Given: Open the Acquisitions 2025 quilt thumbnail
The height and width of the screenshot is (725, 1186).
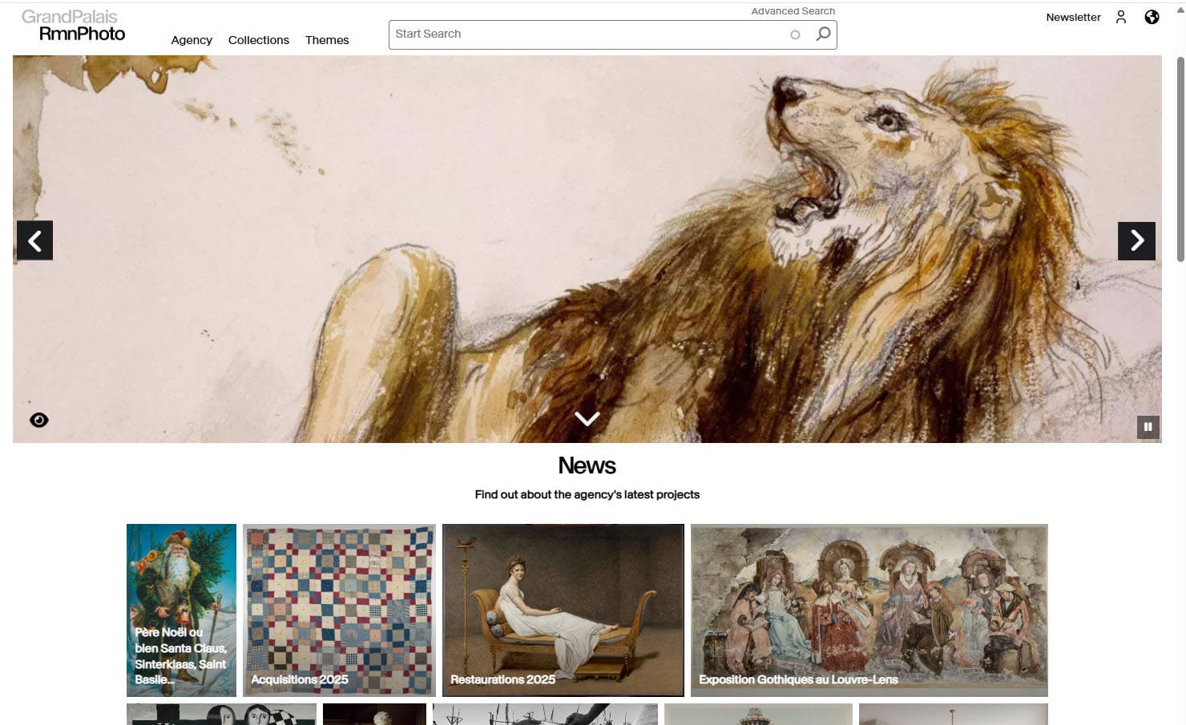Looking at the screenshot, I should pyautogui.click(x=339, y=610).
